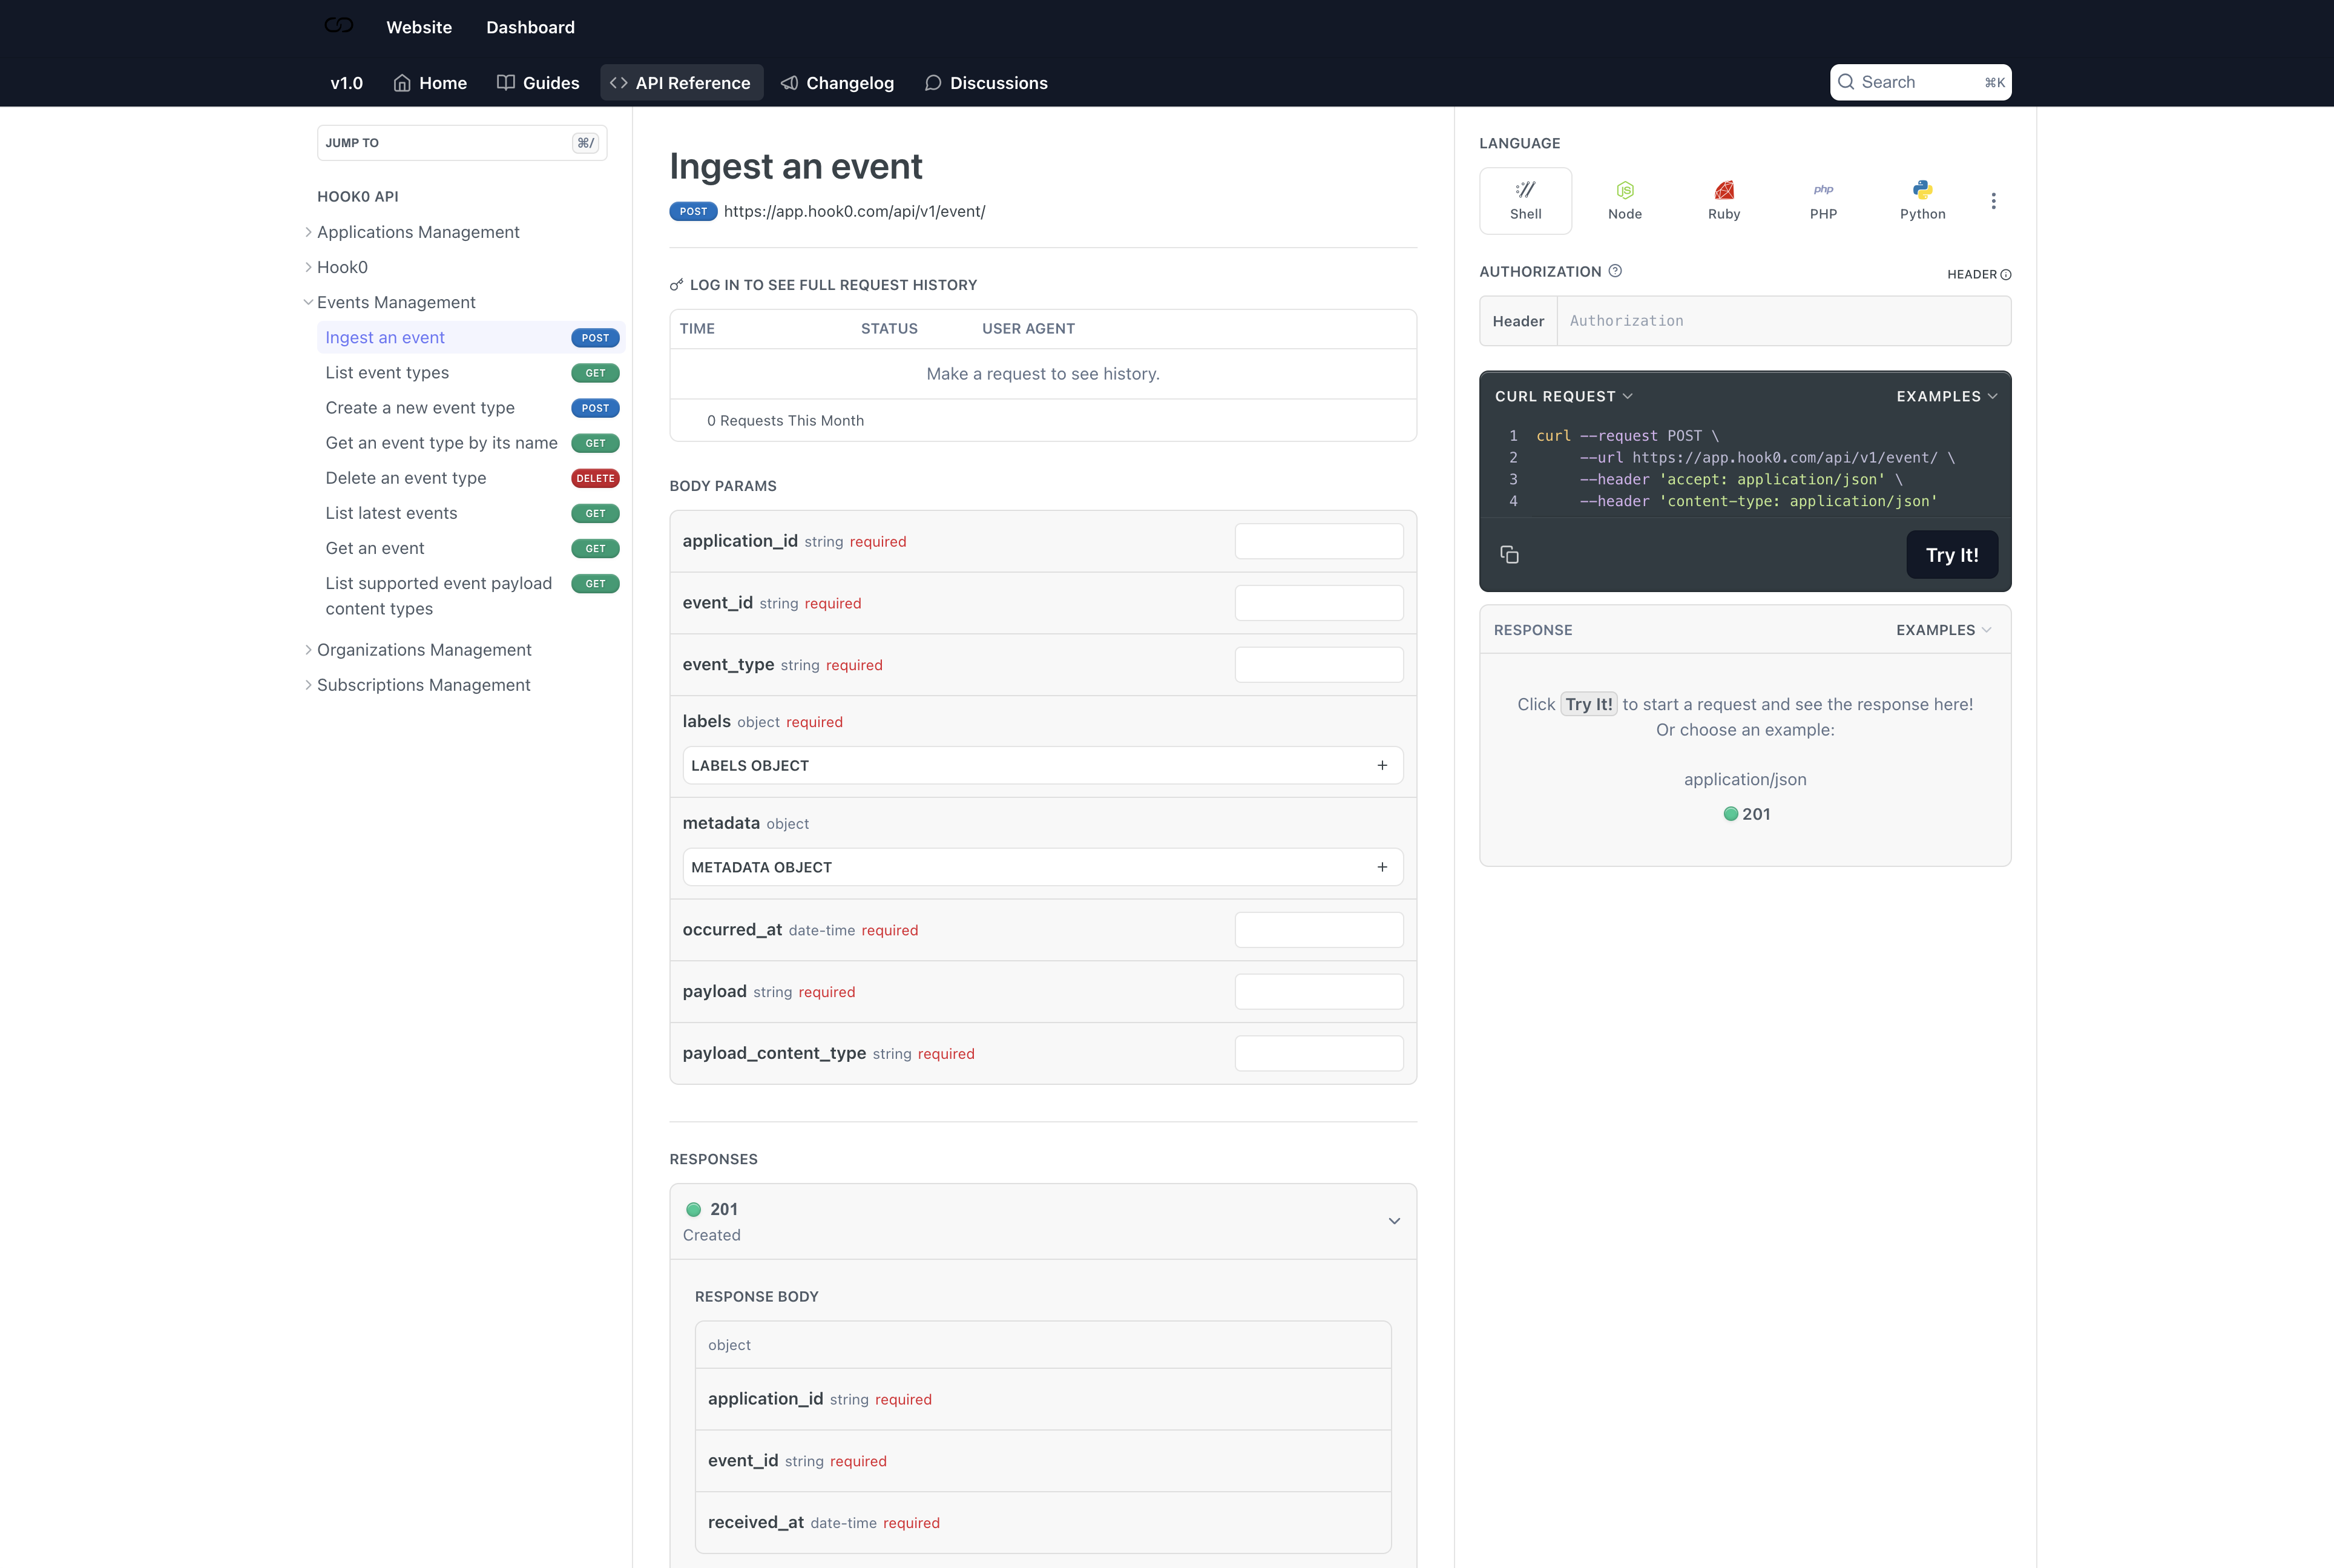This screenshot has width=2334, height=1568.
Task: Click the Jump To shortcut key badge
Action: [x=586, y=143]
